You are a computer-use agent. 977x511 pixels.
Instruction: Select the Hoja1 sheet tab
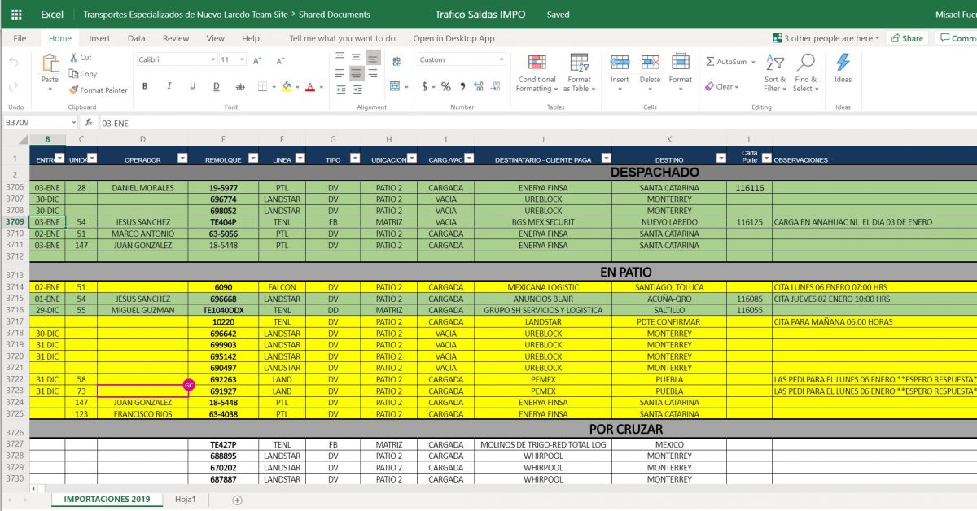tap(185, 499)
